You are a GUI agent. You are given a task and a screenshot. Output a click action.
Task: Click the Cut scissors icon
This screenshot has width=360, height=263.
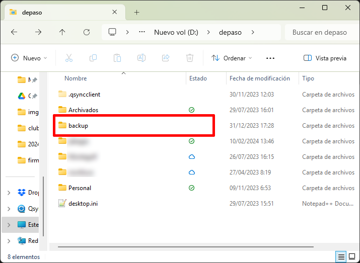[x=69, y=58]
